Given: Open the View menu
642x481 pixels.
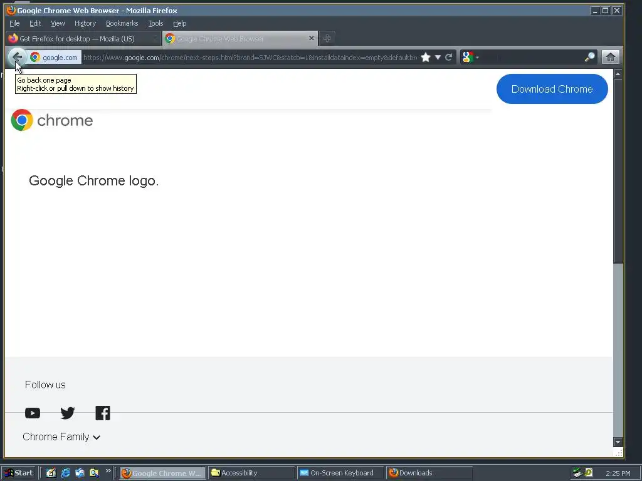Looking at the screenshot, I should point(58,23).
